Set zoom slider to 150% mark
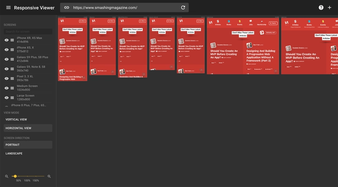338x187 pixels. pyautogui.click(x=36, y=176)
